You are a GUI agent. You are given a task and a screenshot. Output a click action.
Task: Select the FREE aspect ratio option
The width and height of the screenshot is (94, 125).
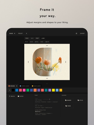pos(27,38)
